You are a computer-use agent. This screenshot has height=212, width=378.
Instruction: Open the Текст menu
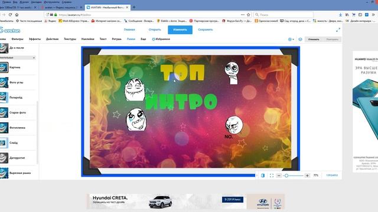[103, 39]
